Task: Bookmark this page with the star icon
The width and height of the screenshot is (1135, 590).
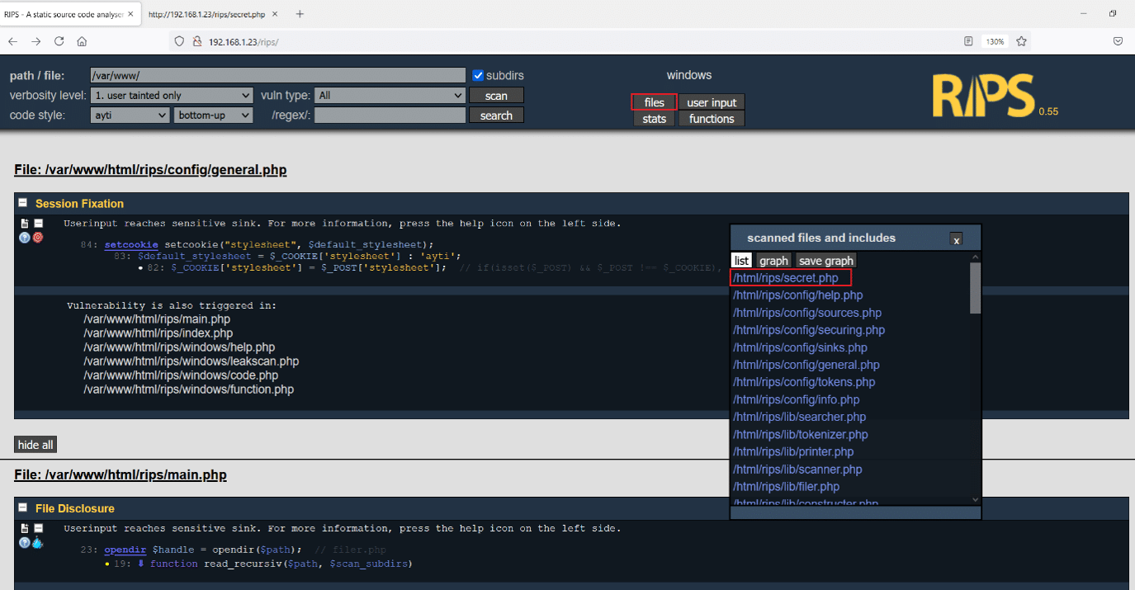Action: tap(1021, 41)
